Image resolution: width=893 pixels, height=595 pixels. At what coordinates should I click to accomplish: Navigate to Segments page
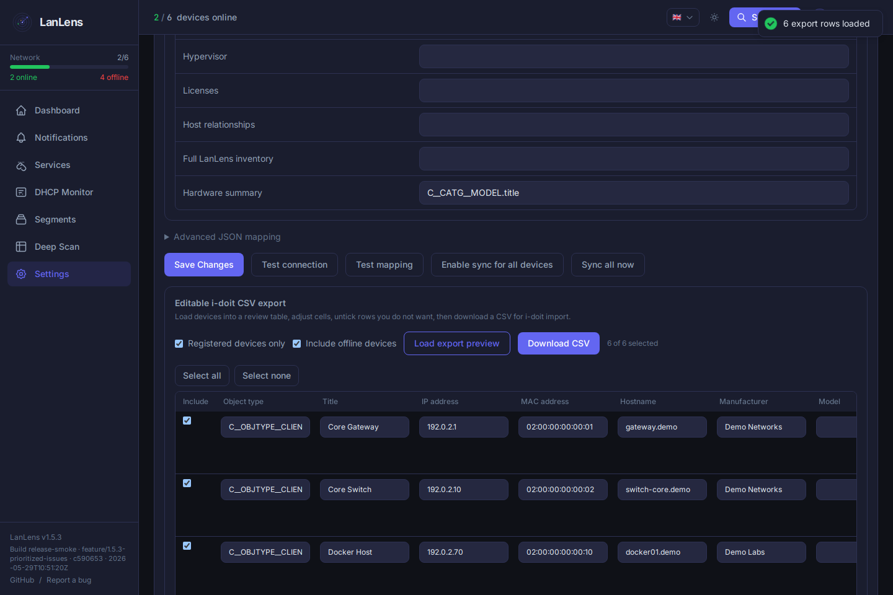tap(69, 219)
